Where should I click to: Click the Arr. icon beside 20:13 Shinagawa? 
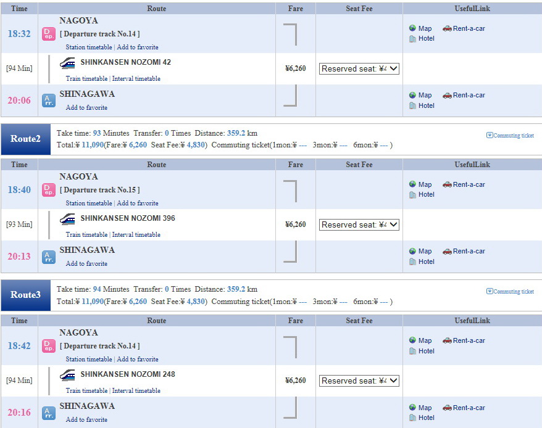pos(49,257)
